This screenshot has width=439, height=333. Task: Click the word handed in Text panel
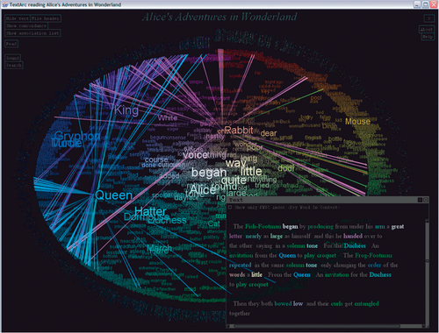[x=353, y=236]
